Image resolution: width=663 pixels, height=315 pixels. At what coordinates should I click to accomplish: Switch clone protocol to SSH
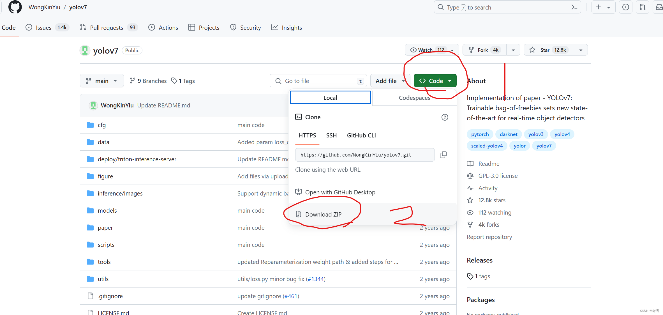(x=331, y=135)
